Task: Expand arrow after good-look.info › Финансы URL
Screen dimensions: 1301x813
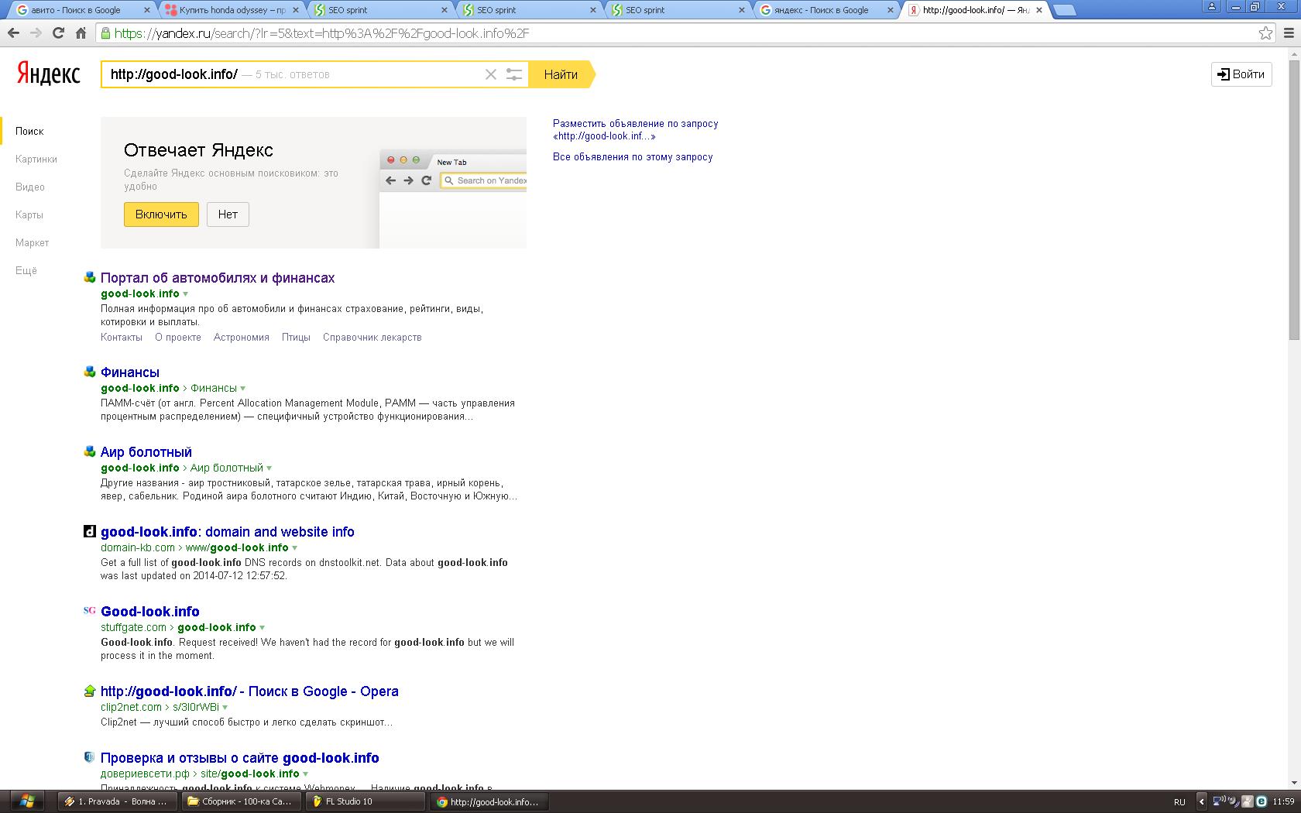Action: click(x=242, y=389)
